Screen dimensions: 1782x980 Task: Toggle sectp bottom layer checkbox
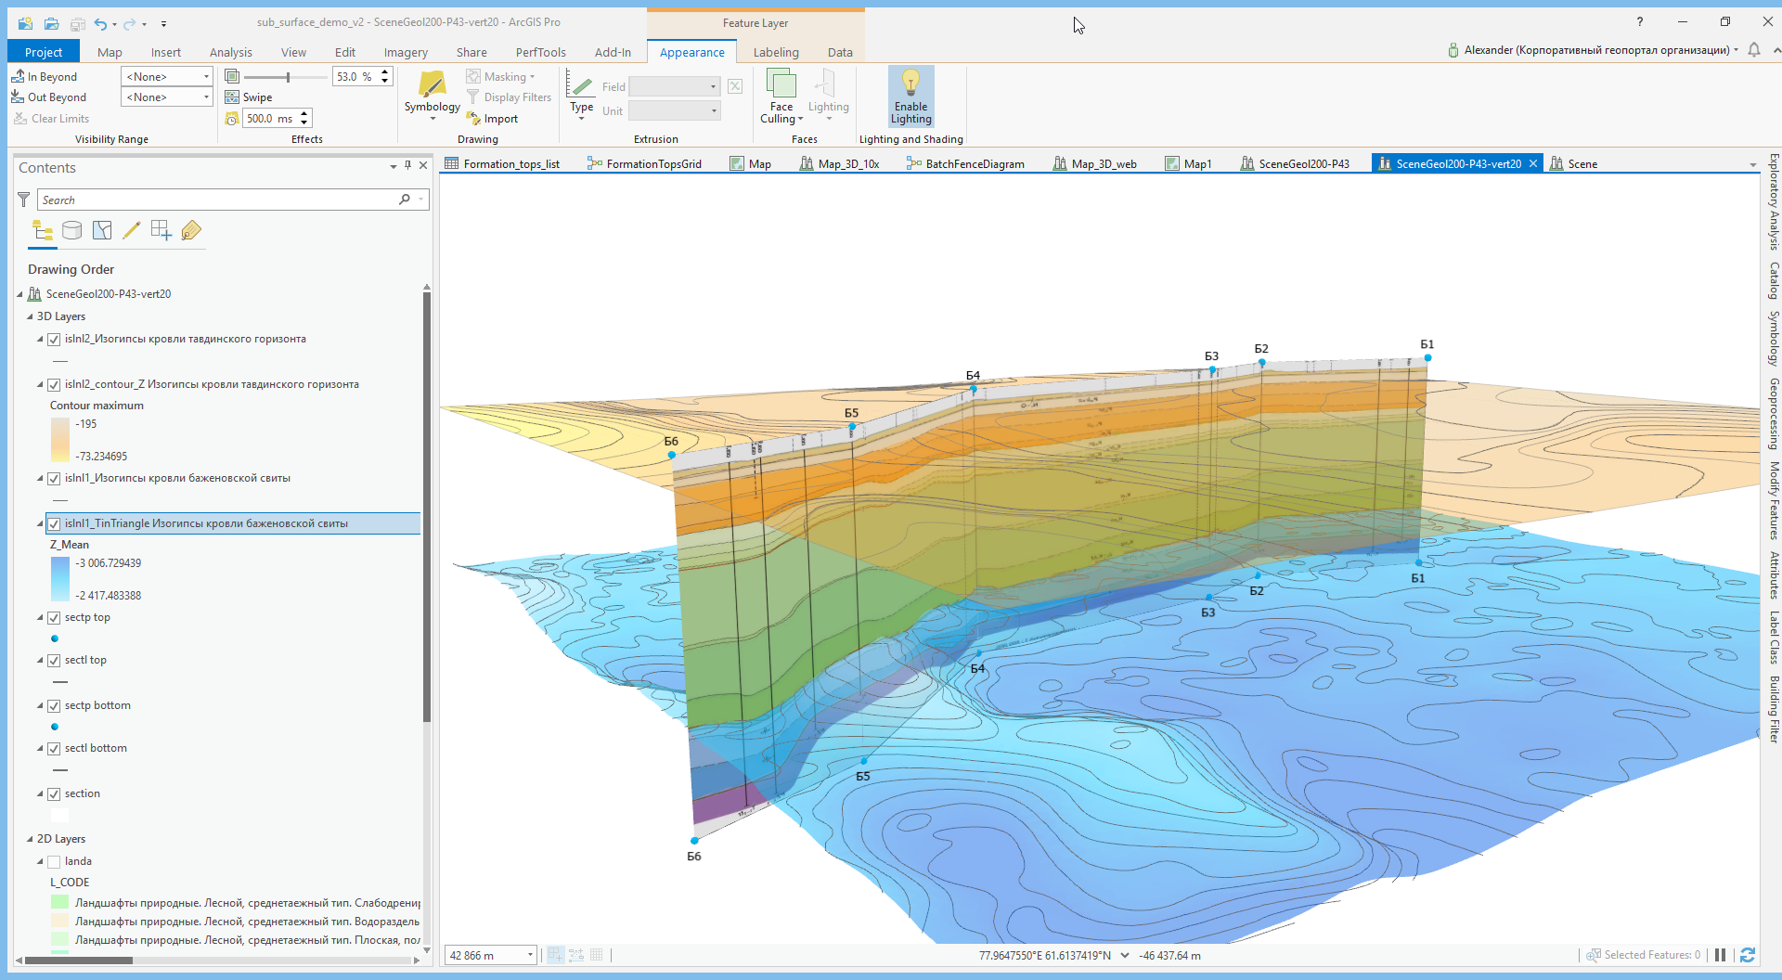[54, 706]
